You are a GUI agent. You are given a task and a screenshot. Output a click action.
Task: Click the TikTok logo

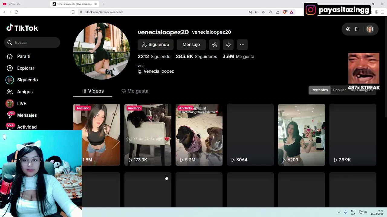[x=22, y=28]
